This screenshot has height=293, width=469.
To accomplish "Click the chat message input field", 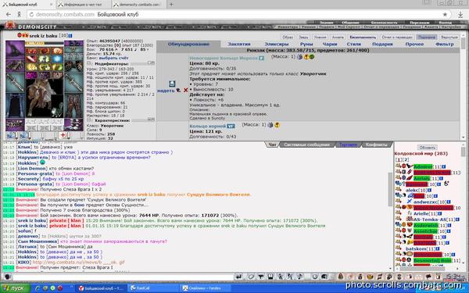I will [x=123, y=277].
